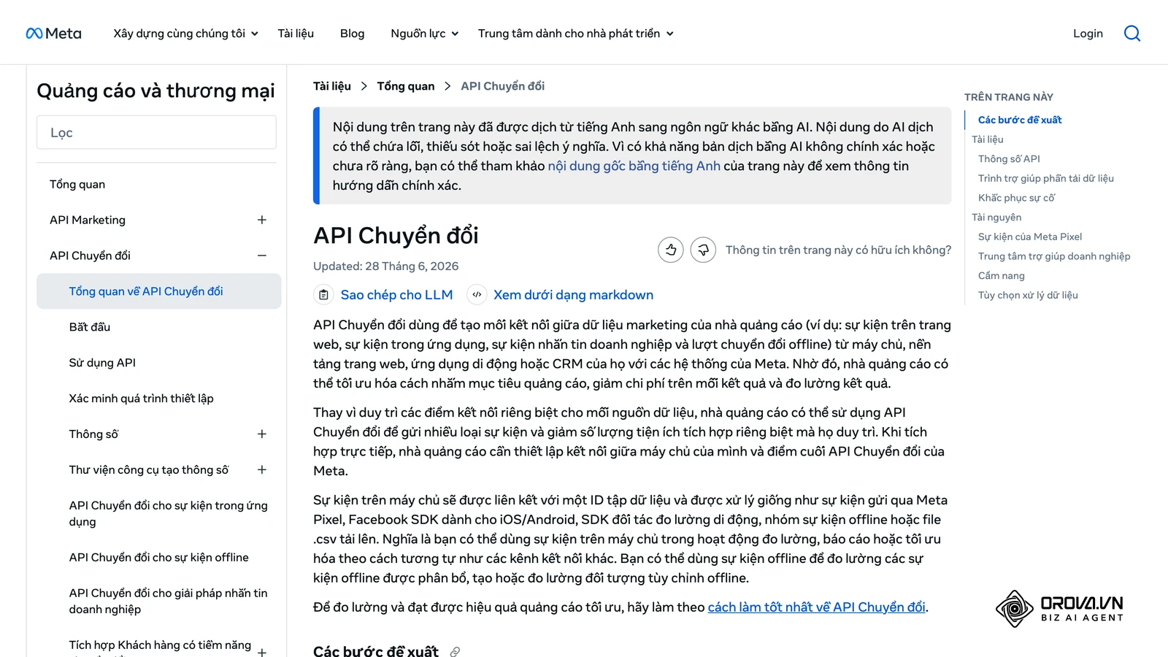Jump to Khắc phục sự cố section

click(x=1016, y=198)
